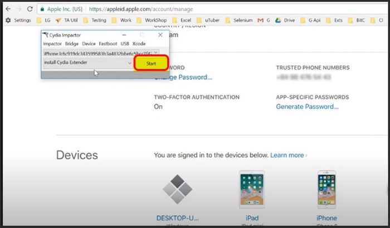Click the Start button in Cydia Impactor
The image size is (390, 228).
tap(151, 63)
